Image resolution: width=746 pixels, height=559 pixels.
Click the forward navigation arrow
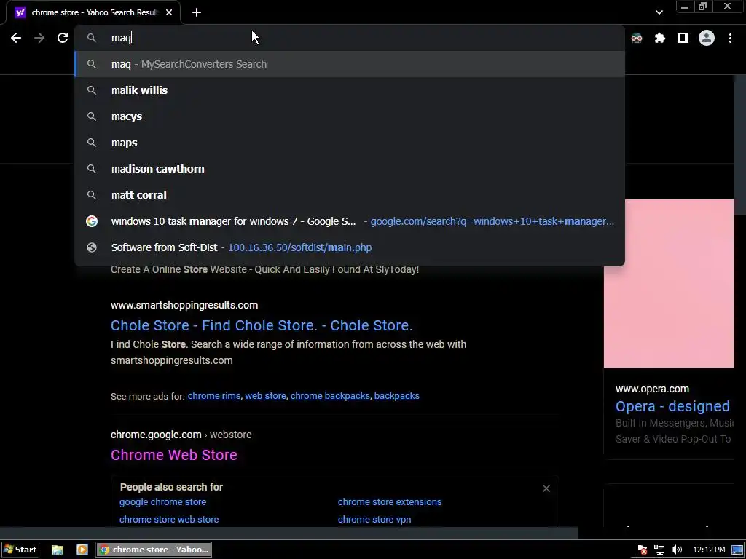coord(39,38)
